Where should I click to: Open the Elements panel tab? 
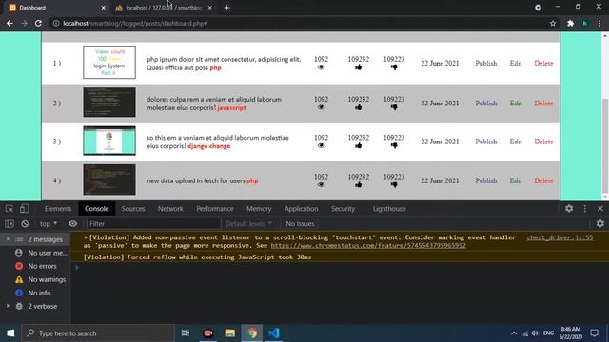(x=58, y=209)
